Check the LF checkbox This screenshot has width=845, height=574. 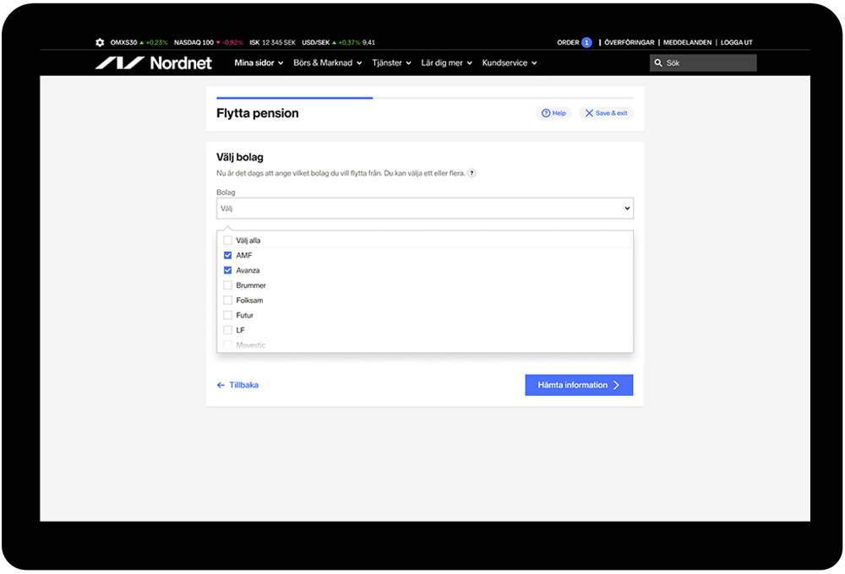[x=228, y=330]
